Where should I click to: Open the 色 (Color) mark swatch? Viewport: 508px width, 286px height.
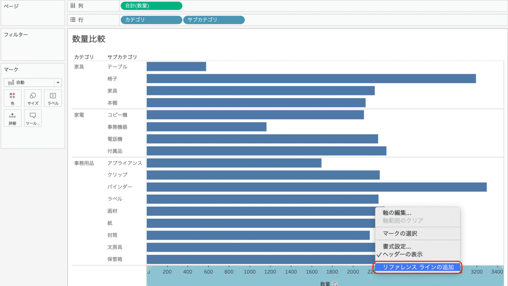point(12,98)
